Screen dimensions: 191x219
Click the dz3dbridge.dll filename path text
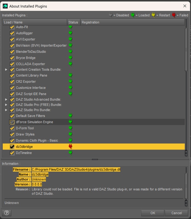(x=76, y=169)
